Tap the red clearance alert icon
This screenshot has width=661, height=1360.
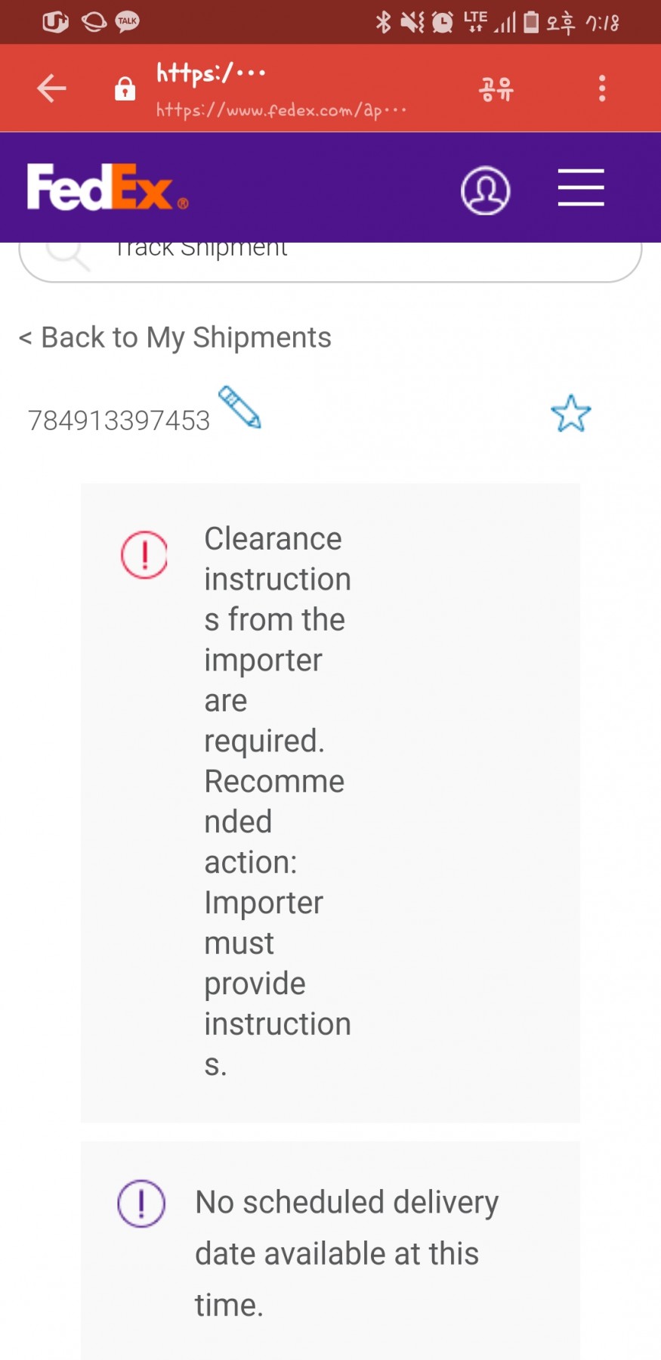(144, 555)
